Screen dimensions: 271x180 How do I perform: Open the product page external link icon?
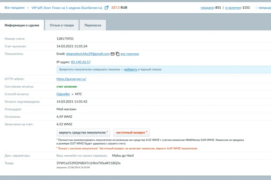107,8
